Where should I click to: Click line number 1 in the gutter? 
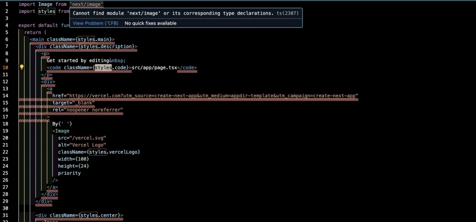click(x=7, y=4)
